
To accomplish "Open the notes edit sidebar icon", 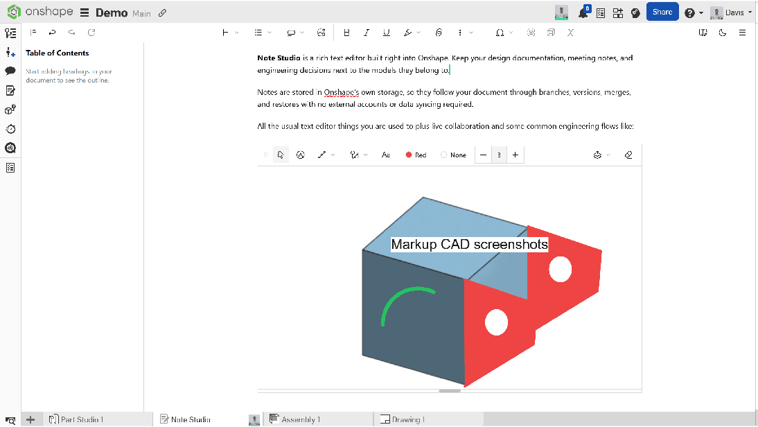I will tap(10, 90).
